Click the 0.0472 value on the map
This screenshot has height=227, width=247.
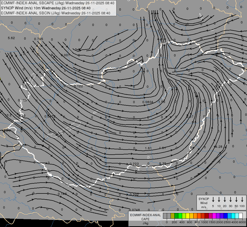click(x=50, y=117)
